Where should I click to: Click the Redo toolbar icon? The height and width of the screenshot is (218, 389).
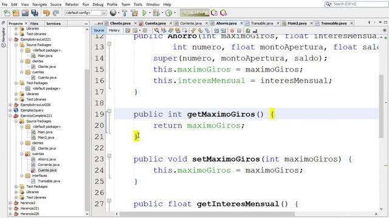click(55, 13)
